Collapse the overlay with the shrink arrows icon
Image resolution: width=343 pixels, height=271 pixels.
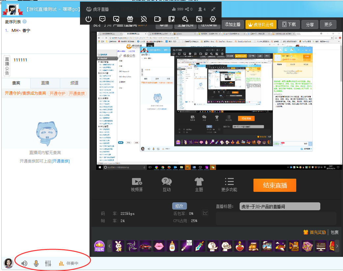(x=213, y=9)
